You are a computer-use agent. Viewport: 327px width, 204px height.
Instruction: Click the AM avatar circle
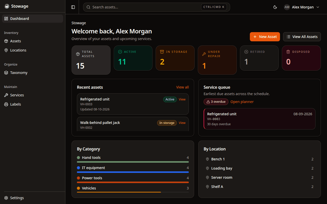click(287, 7)
